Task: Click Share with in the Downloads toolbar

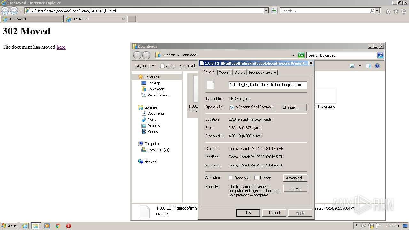Action: [188, 66]
